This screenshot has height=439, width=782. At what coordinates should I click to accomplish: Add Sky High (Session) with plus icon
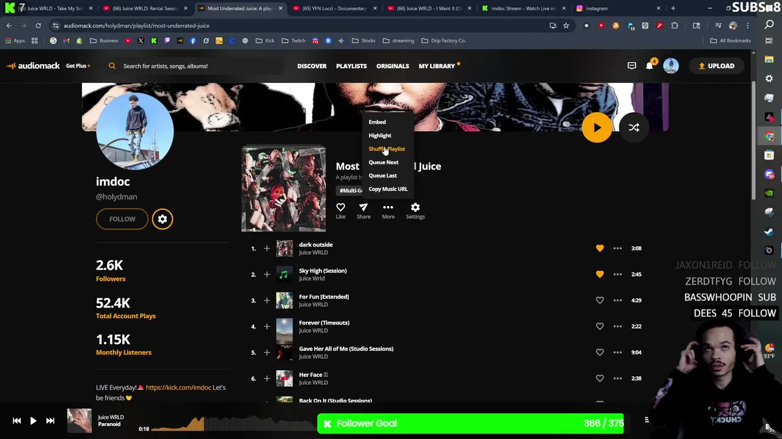point(266,274)
